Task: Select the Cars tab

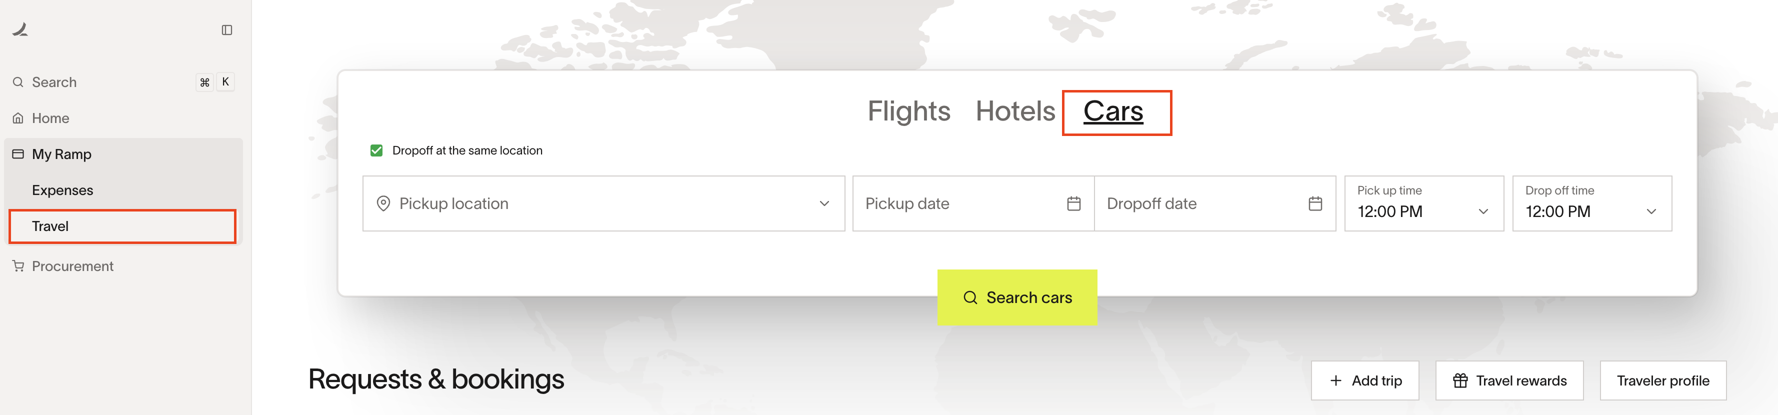Action: click(x=1112, y=111)
